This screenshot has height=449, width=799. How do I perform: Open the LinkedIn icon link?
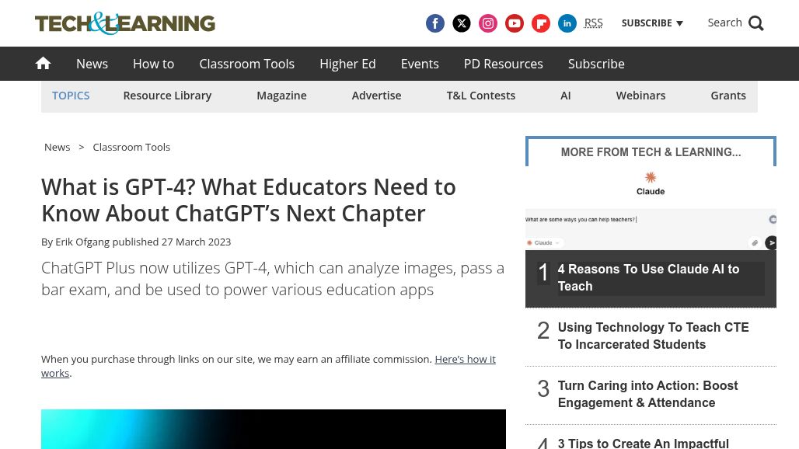pyautogui.click(x=567, y=23)
